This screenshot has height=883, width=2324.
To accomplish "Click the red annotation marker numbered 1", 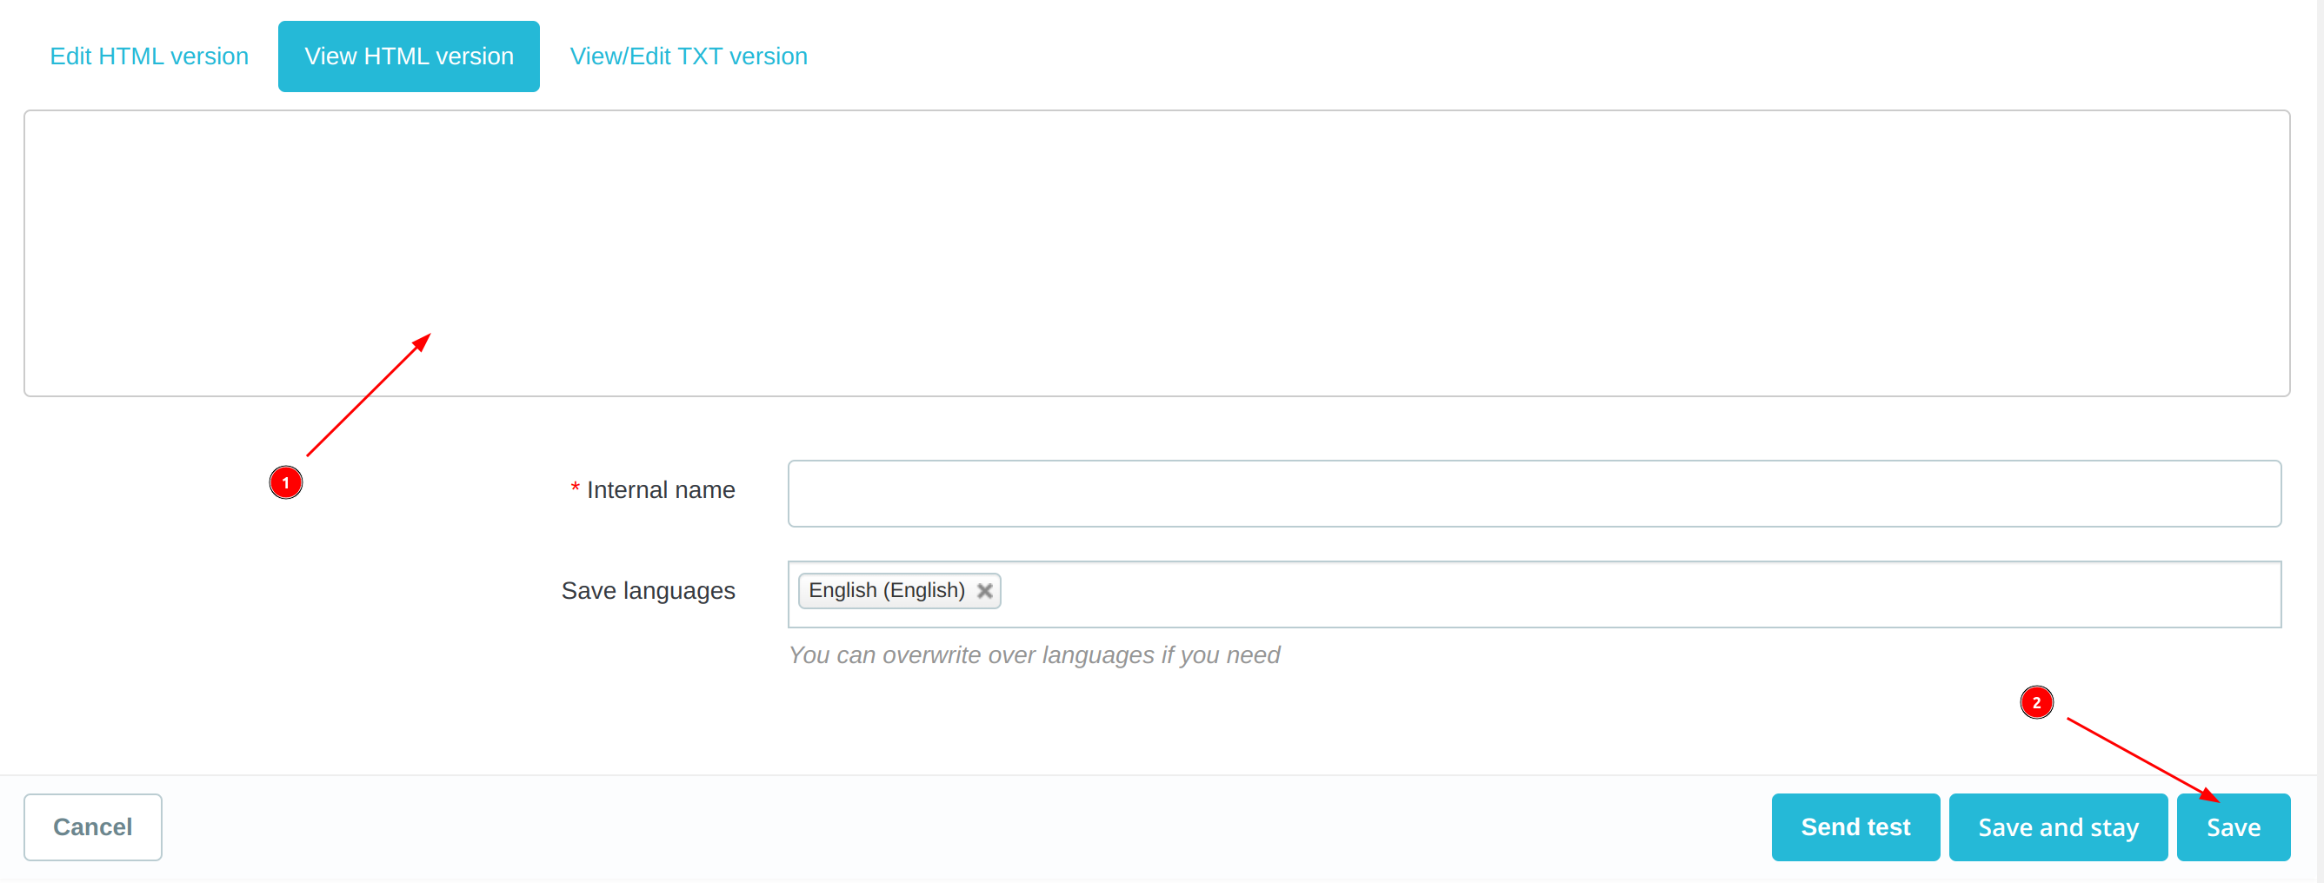I will pos(286,482).
